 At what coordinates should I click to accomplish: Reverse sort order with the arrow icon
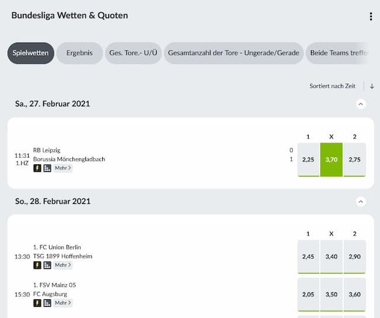[372, 86]
